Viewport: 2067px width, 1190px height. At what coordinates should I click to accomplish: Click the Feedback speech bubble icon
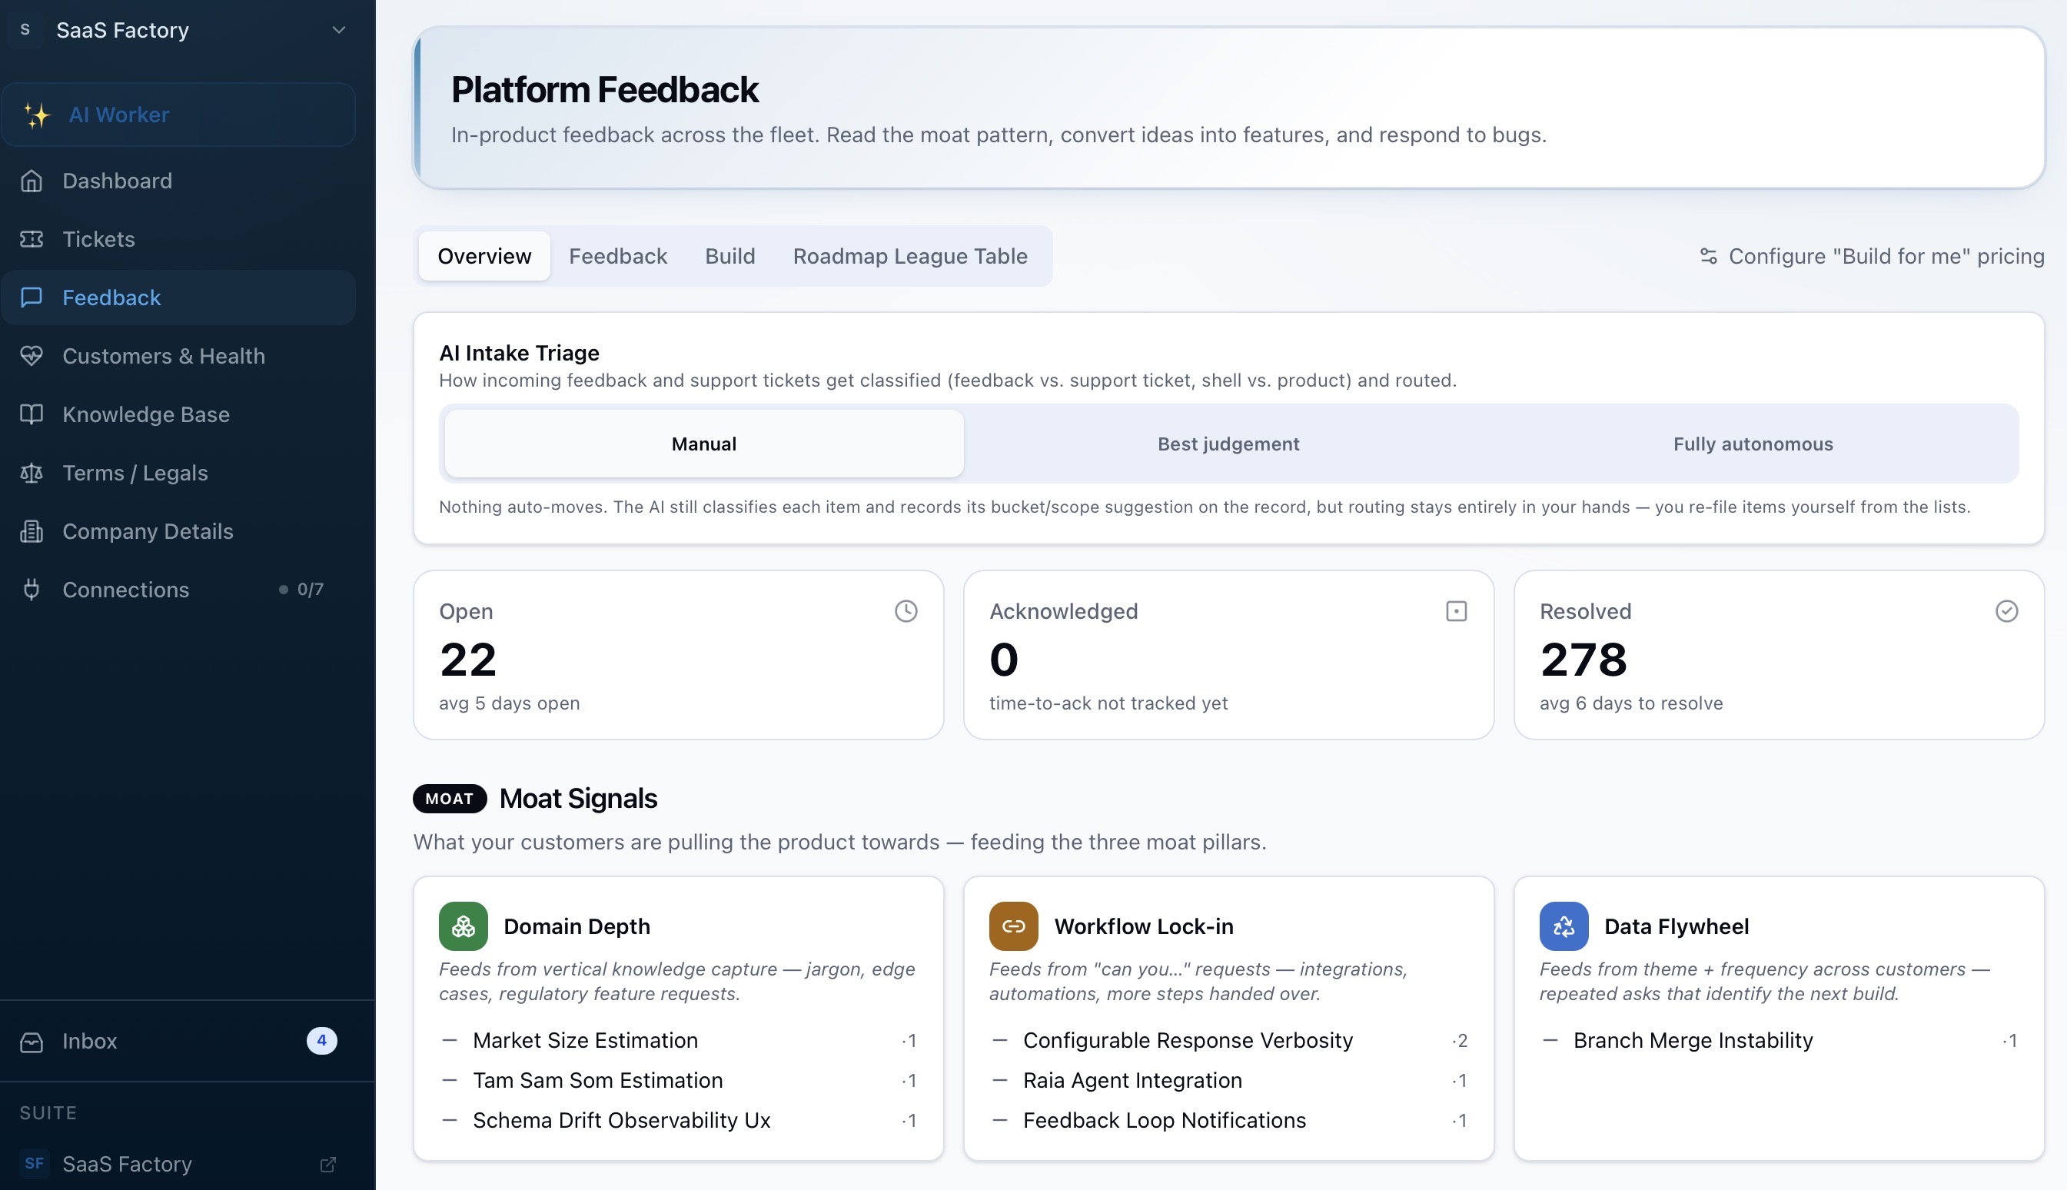31,297
